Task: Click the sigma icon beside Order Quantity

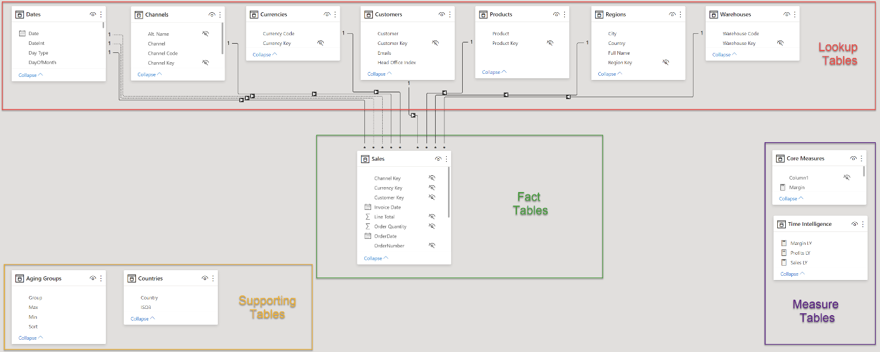Action: 368,226
